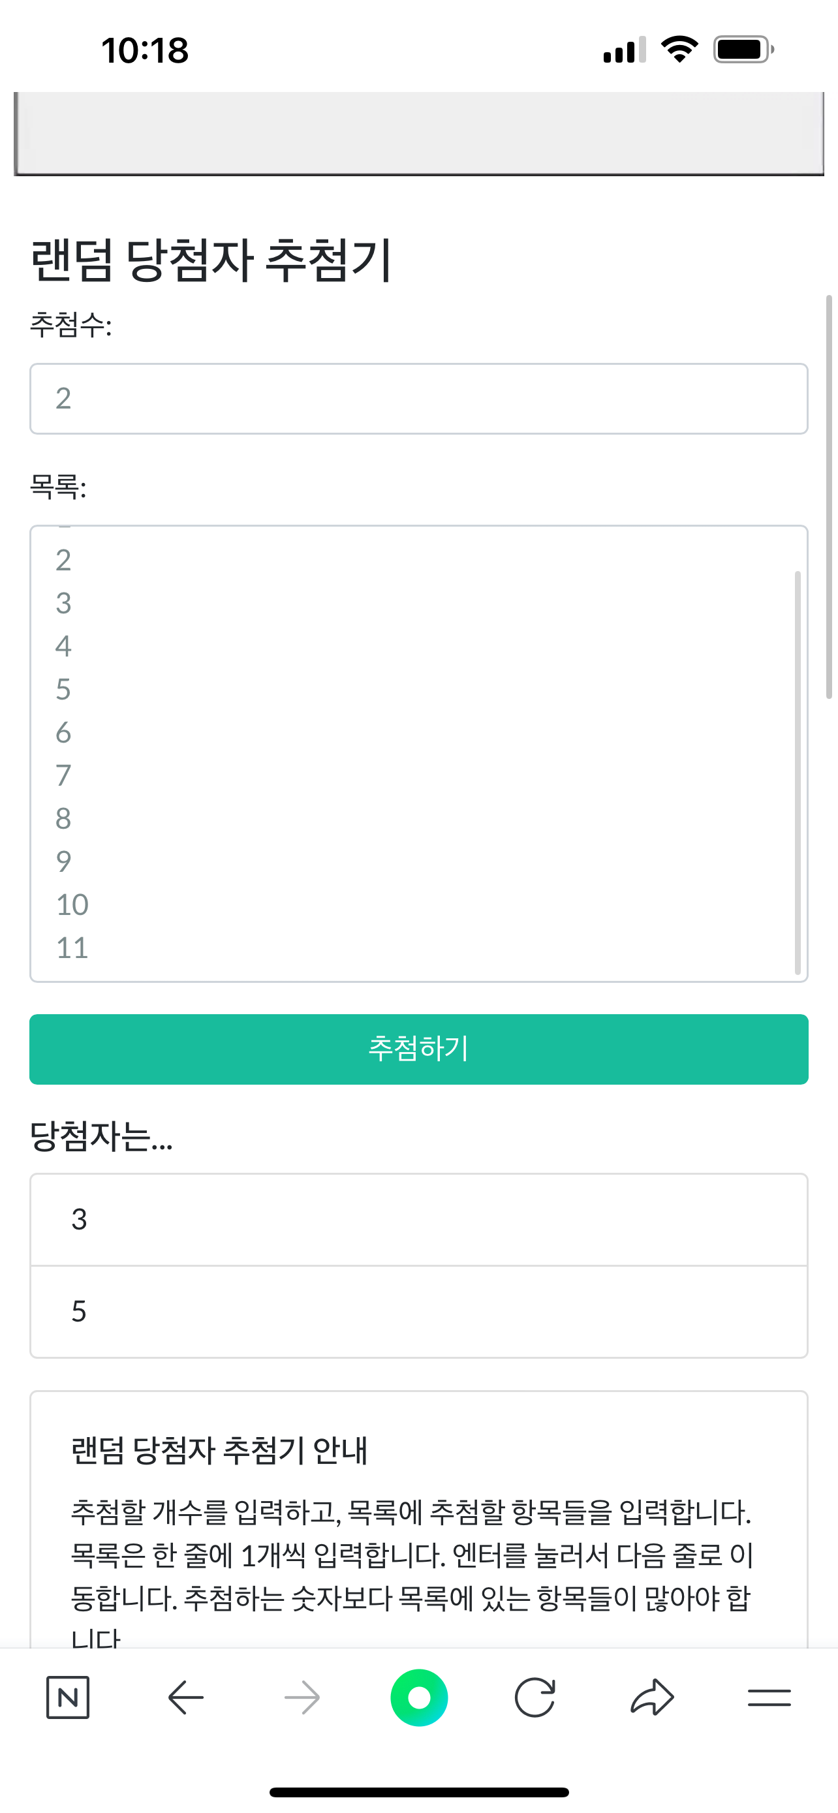Screen dimensions: 838x1813
Task: Select winner result row 3
Action: click(418, 1220)
